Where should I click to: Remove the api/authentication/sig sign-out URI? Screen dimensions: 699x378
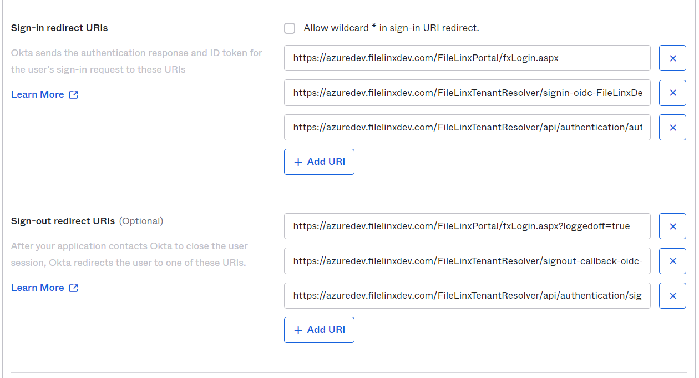(672, 295)
